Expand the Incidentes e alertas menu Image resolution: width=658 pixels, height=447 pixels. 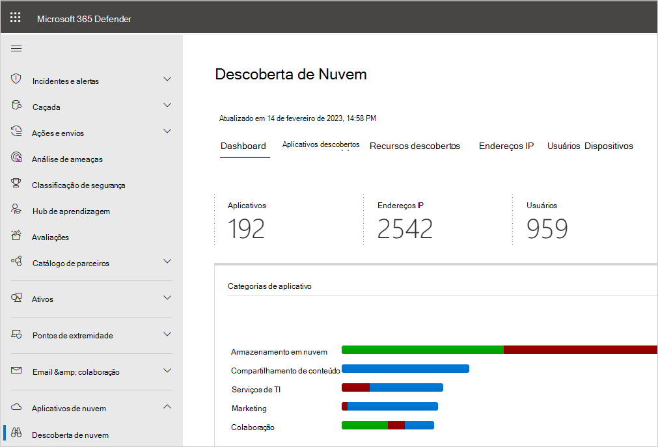coord(167,79)
